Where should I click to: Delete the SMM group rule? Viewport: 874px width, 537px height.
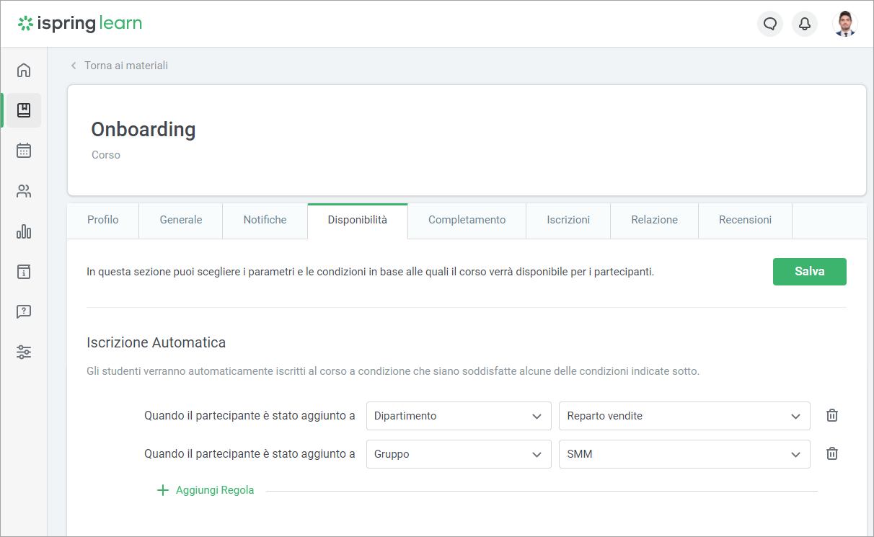coord(831,453)
